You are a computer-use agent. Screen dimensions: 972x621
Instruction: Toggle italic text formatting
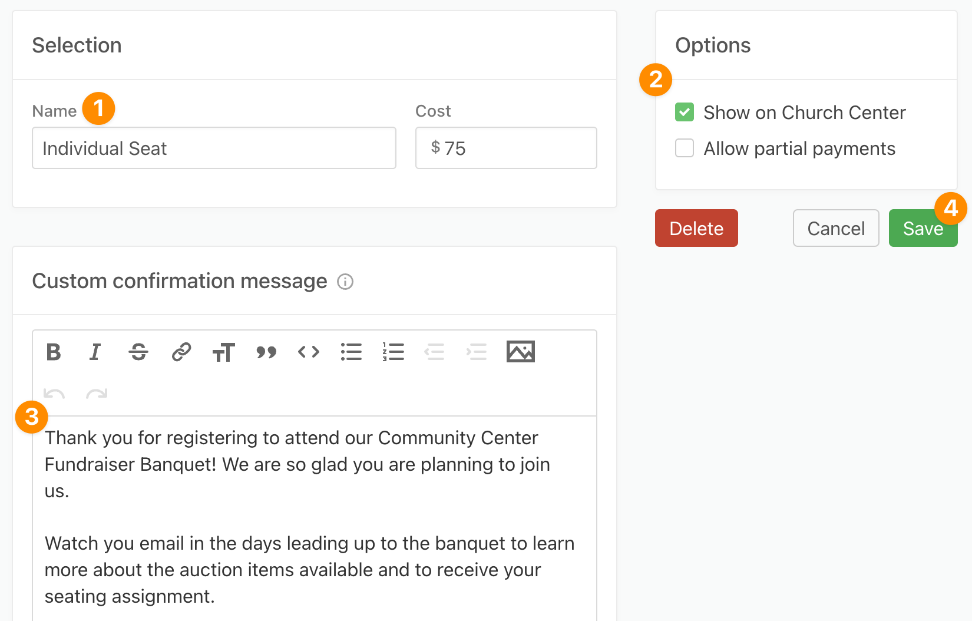point(95,352)
